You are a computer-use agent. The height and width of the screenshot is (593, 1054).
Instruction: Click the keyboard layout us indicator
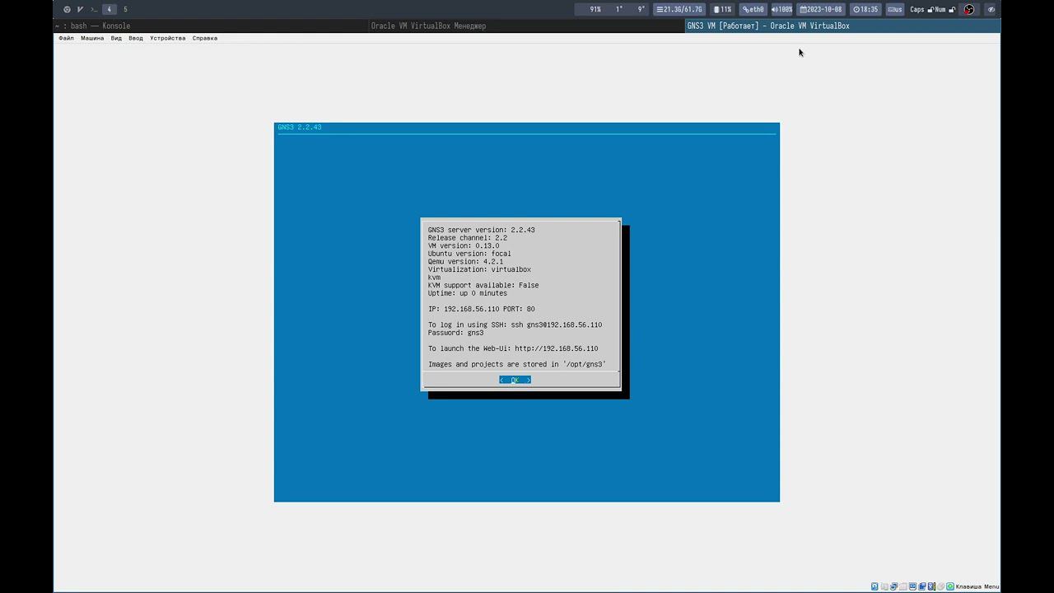[x=895, y=9]
